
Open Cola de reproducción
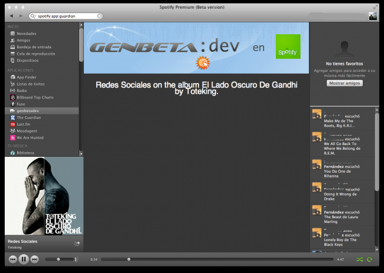point(36,54)
